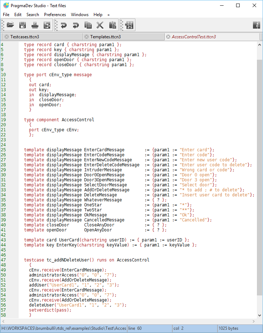Click the setverdict(pass) line in editor
The width and height of the screenshot is (263, 333).
50,310
